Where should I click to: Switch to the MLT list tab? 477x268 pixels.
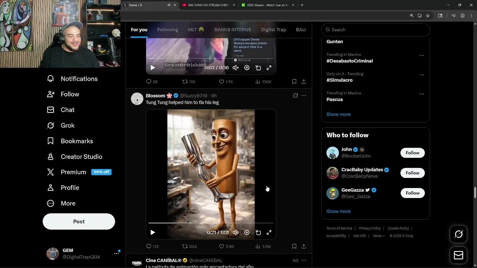pos(196,30)
